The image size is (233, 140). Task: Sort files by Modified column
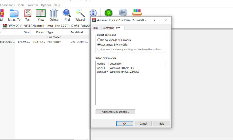coord(80,32)
